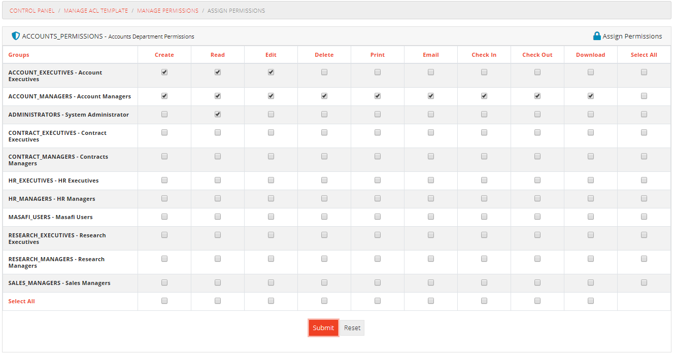Select all groups in Read column

click(x=218, y=301)
